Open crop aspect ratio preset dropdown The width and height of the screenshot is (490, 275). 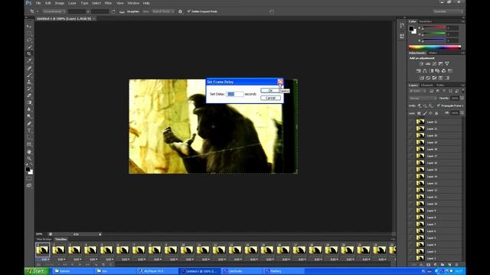54,11
